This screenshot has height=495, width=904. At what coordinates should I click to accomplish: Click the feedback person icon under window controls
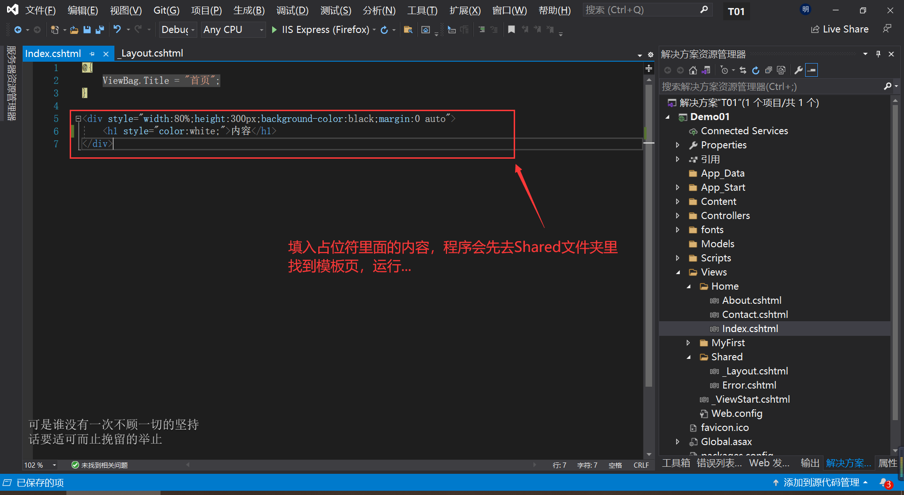[x=887, y=29]
